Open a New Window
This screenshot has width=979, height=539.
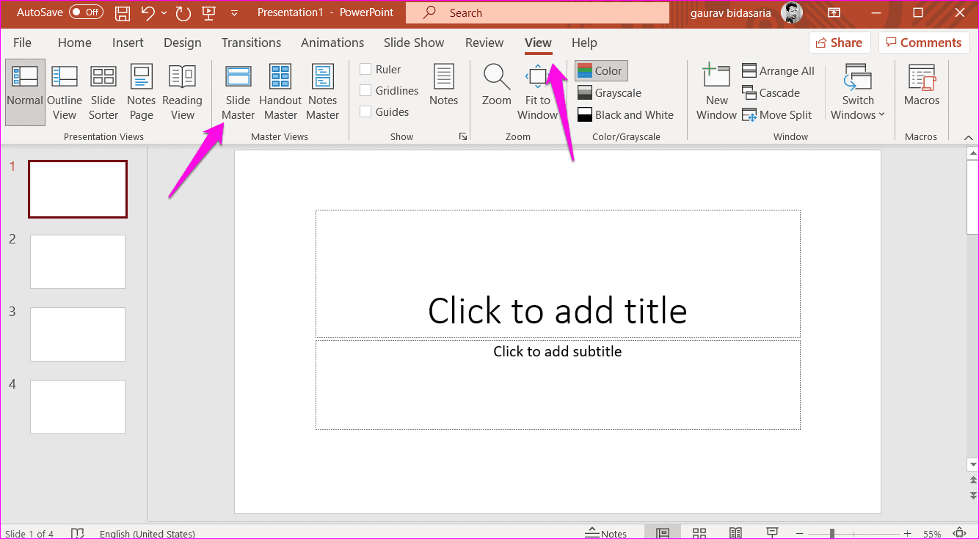click(x=716, y=88)
